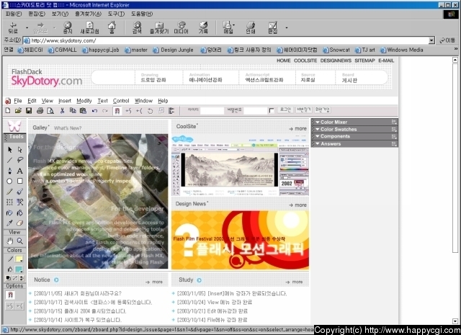Viewport: 461px width, 335px height.
Task: Open IE 즐겨찾기(A) favorites menu
Action: click(88, 14)
